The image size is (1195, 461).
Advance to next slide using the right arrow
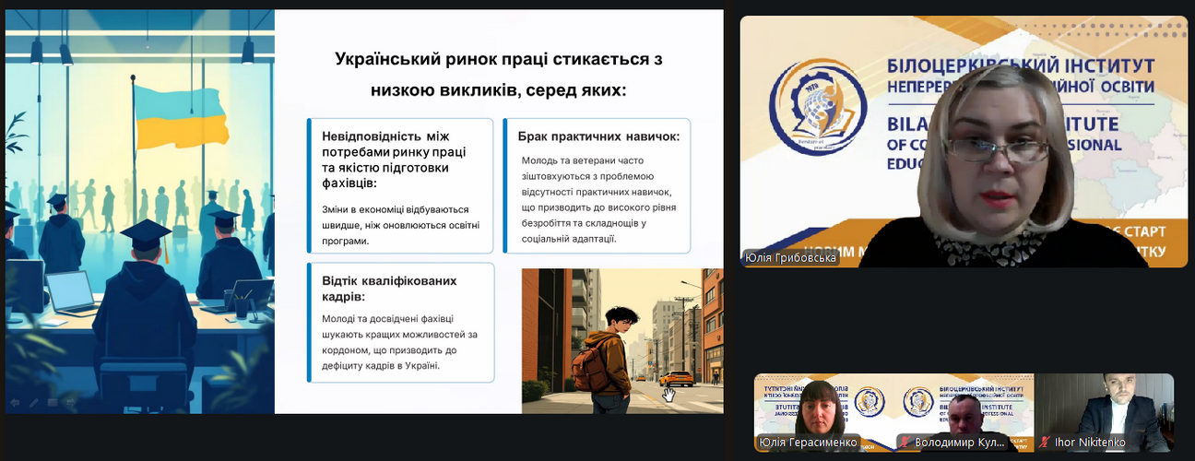(71, 403)
